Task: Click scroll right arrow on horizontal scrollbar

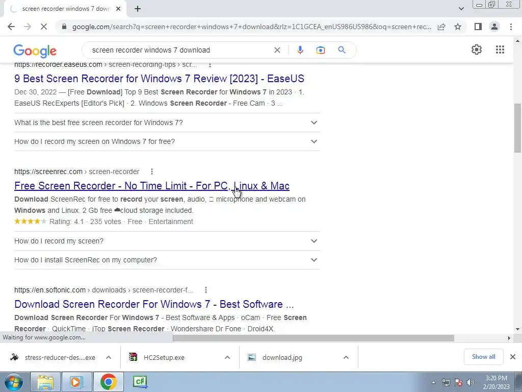Action: pos(509,338)
